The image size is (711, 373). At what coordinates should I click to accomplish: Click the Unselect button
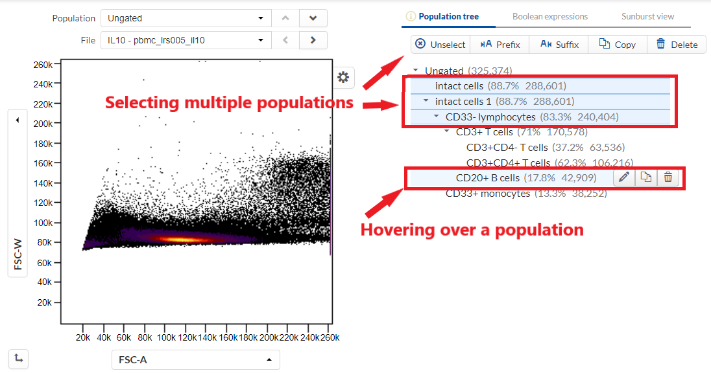point(440,45)
